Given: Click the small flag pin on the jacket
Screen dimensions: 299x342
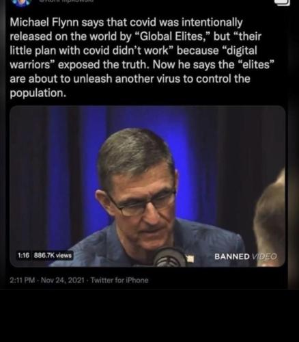Looking at the screenshot, I should point(190,259).
